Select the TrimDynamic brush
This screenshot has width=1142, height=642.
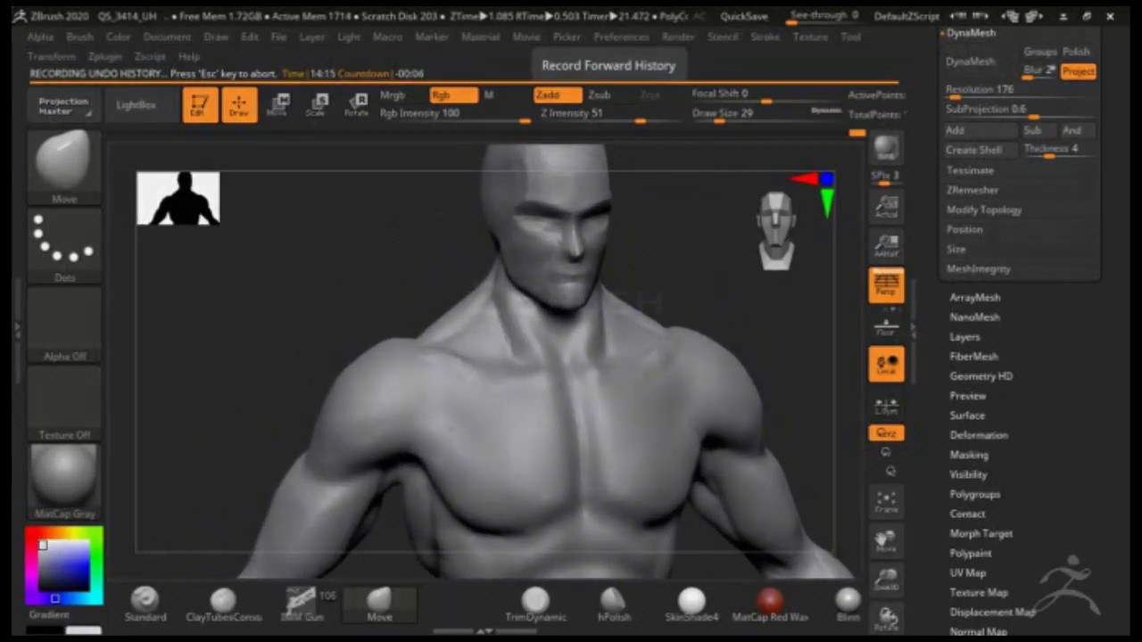pos(535,605)
